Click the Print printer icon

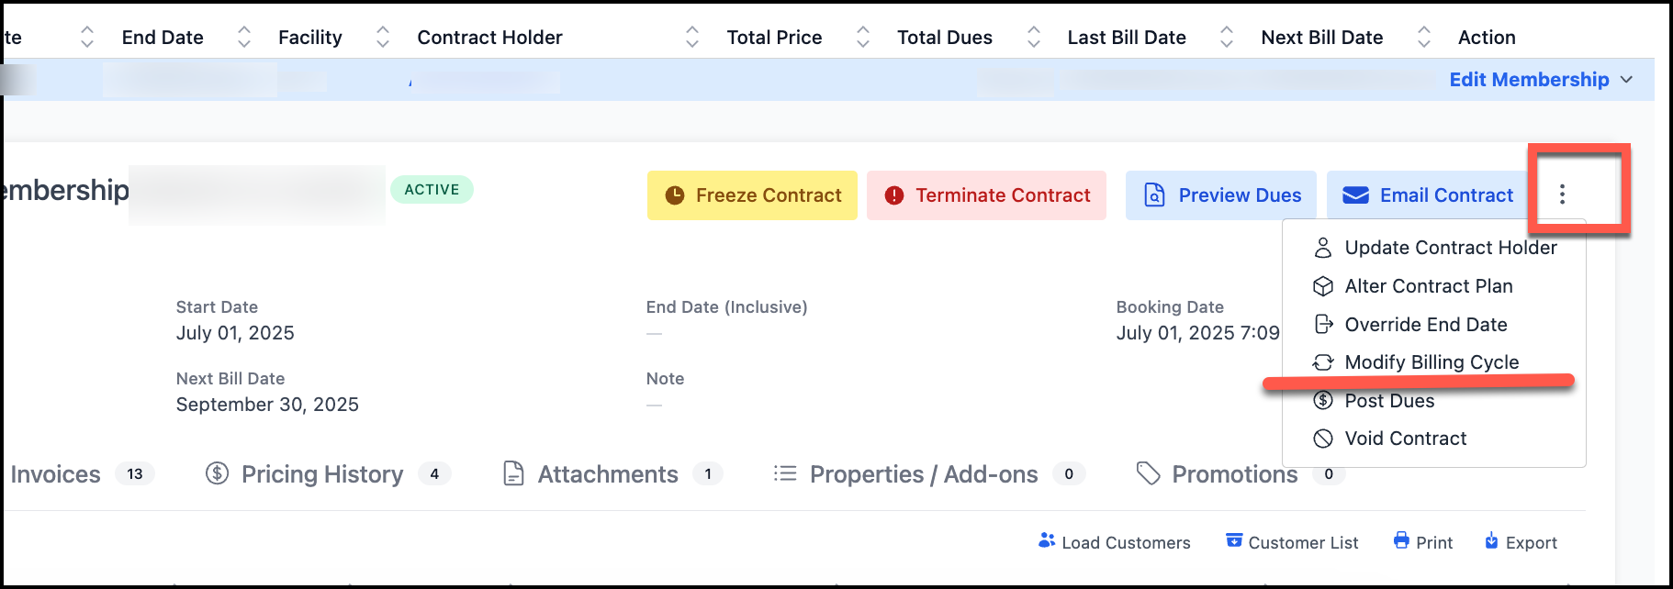click(1401, 541)
